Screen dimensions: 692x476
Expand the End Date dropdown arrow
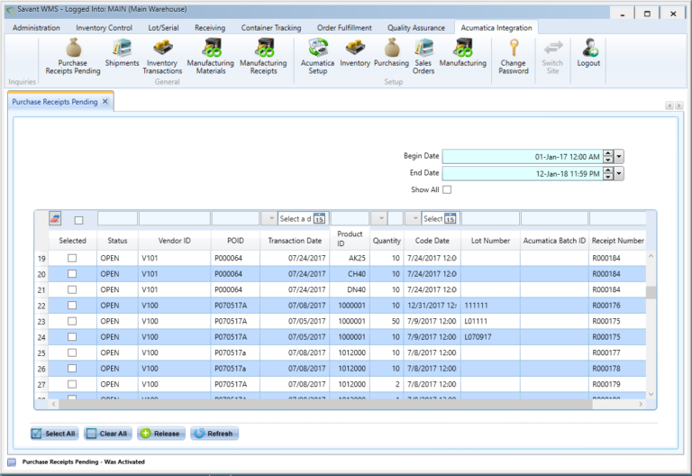click(x=619, y=173)
